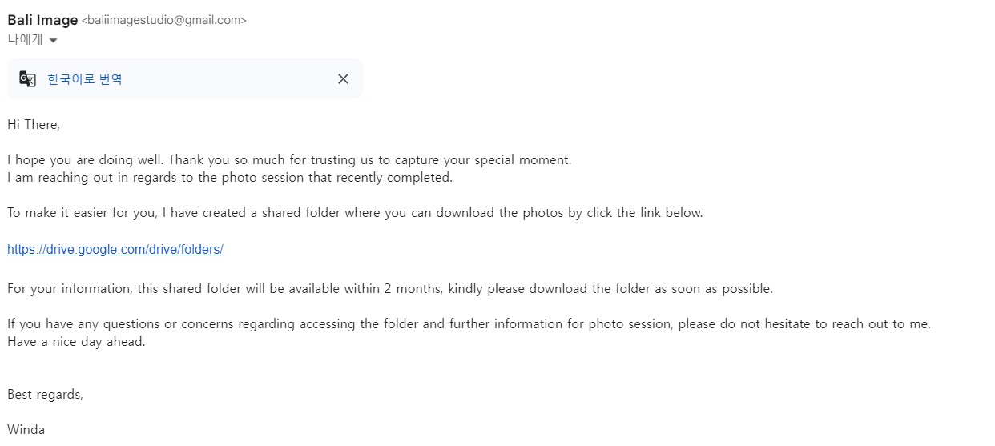Click the 'If you have any questions' sentence
The height and width of the screenshot is (446, 995).
click(469, 324)
